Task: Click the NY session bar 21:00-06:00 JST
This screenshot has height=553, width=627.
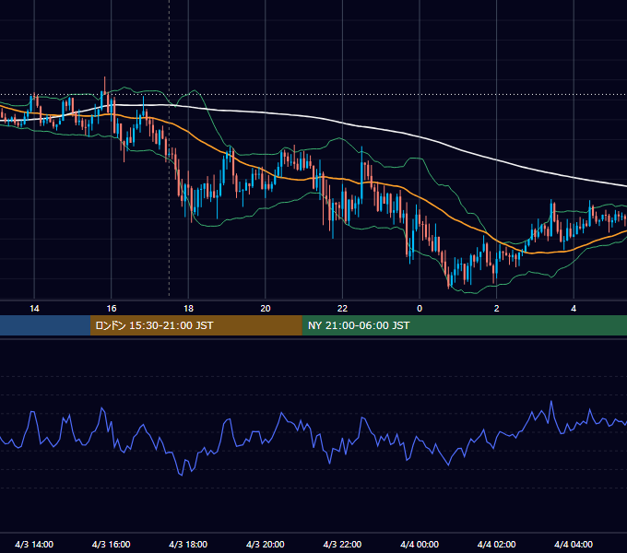Action: click(464, 325)
